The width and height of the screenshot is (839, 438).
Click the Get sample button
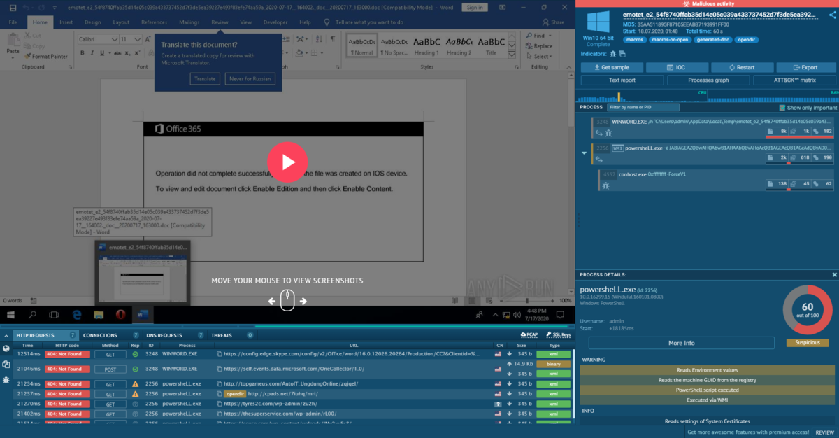[612, 67]
